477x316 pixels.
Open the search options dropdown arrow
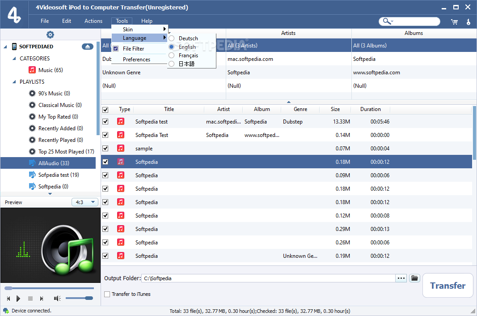[x=392, y=21]
